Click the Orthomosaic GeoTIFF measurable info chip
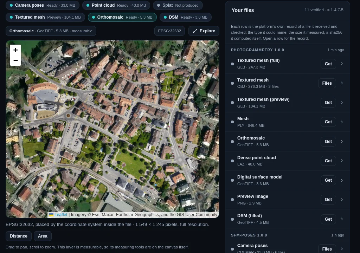Image resolution: width=360 pixels, height=253 pixels. tap(51, 31)
